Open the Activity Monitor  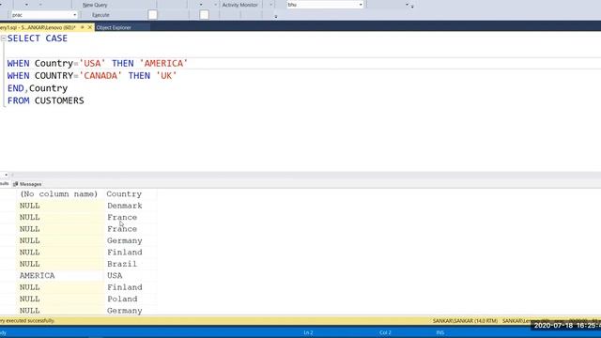click(240, 5)
